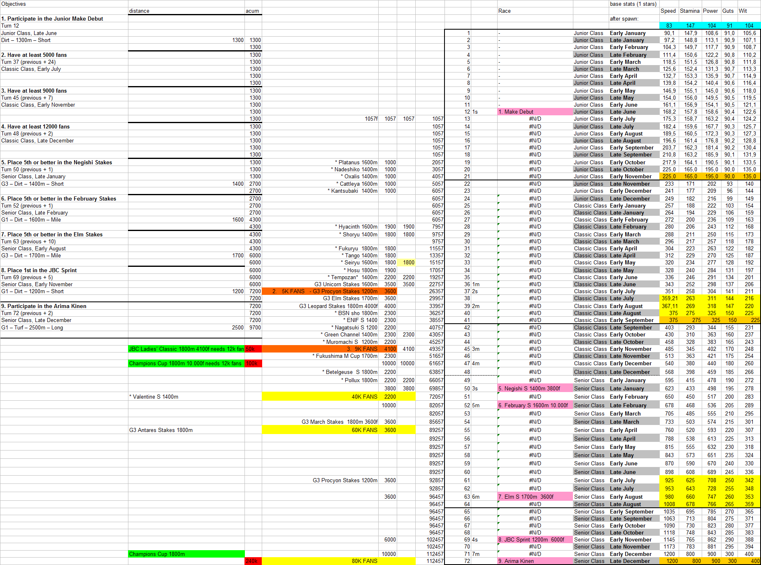Select the 'acum' column header
Viewport: 761px width, 565px height.
point(252,11)
